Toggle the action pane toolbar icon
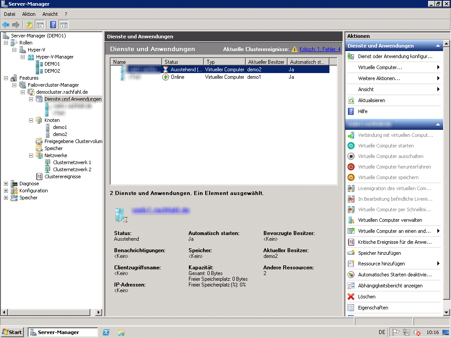The width and height of the screenshot is (451, 338). [63, 25]
